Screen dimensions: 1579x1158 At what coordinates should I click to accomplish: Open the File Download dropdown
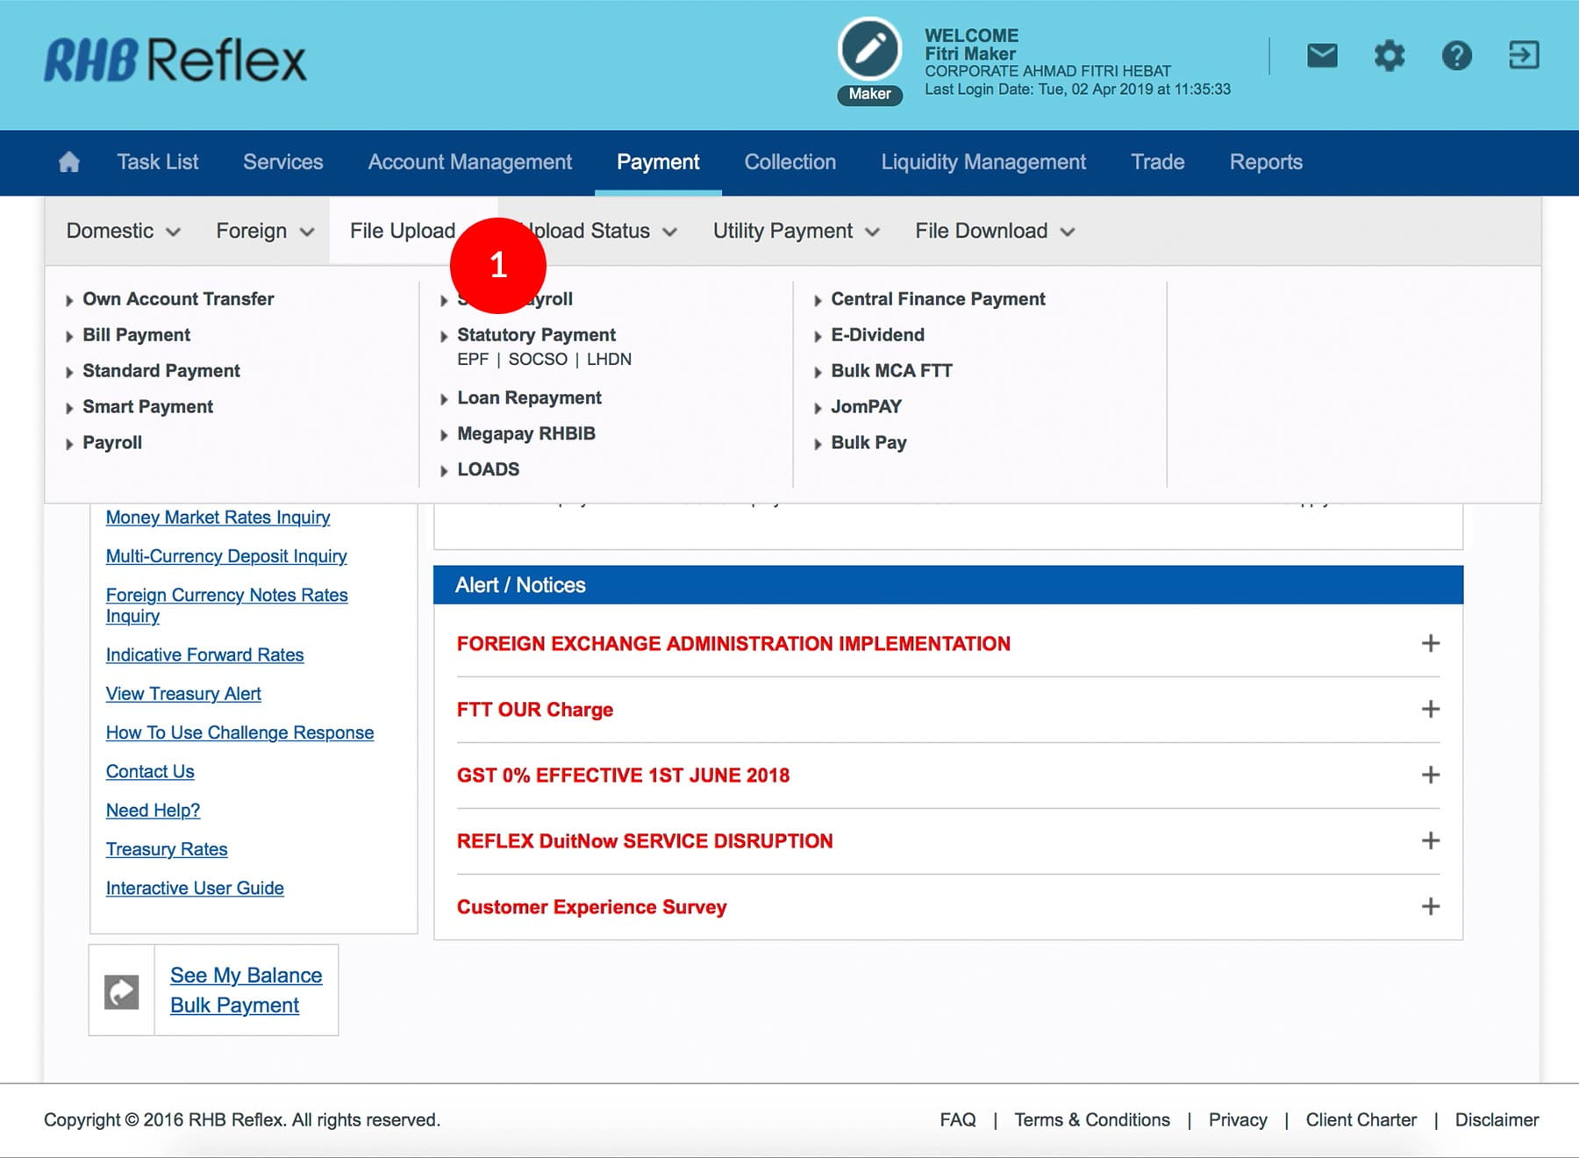(x=994, y=231)
